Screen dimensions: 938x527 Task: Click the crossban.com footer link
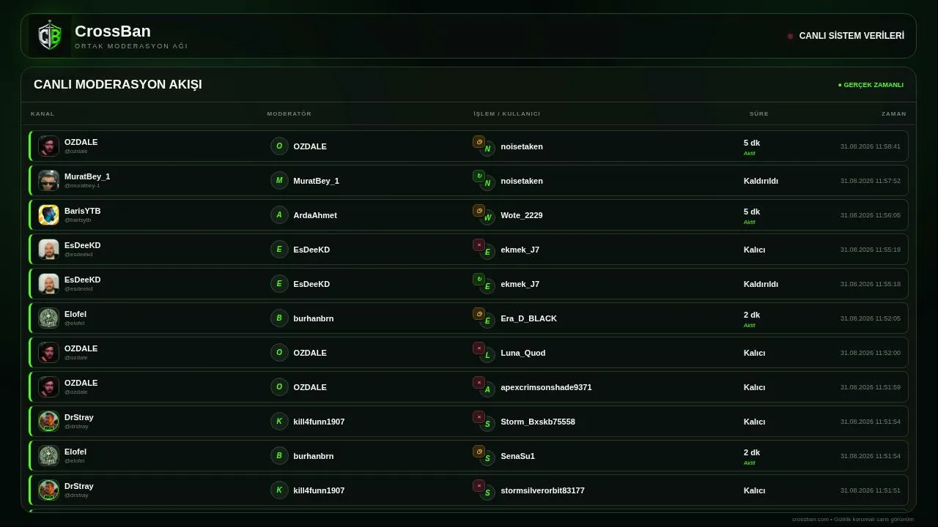810,519
